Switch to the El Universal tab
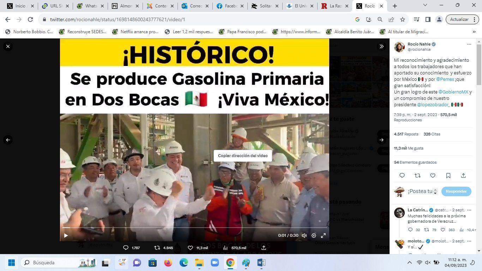Viewport: 482px width, 271px height. click(300, 6)
